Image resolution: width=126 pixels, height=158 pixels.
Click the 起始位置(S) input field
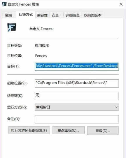click(77, 83)
